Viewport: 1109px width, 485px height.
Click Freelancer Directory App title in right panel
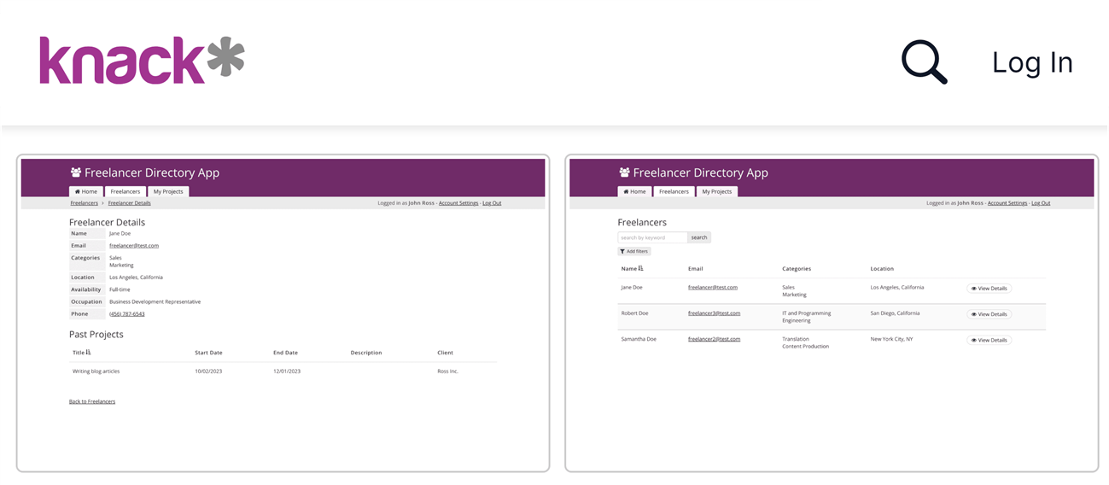[701, 172]
